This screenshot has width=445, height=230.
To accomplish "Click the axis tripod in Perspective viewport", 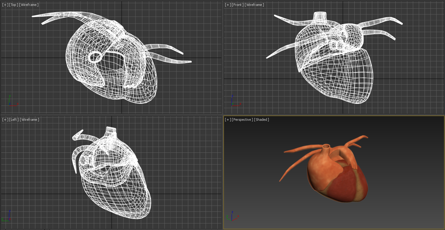I will coord(232,216).
